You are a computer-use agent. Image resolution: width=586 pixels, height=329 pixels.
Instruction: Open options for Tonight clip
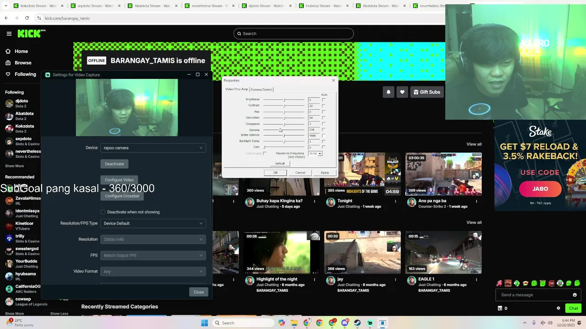click(396, 201)
